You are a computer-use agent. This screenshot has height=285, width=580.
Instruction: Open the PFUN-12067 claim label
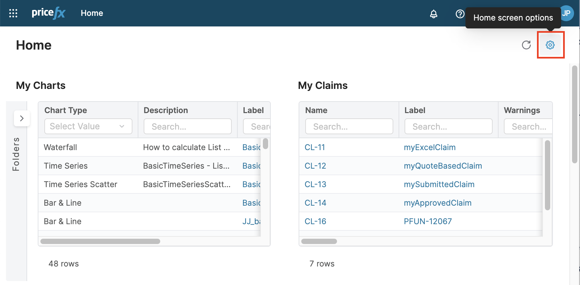(428, 222)
